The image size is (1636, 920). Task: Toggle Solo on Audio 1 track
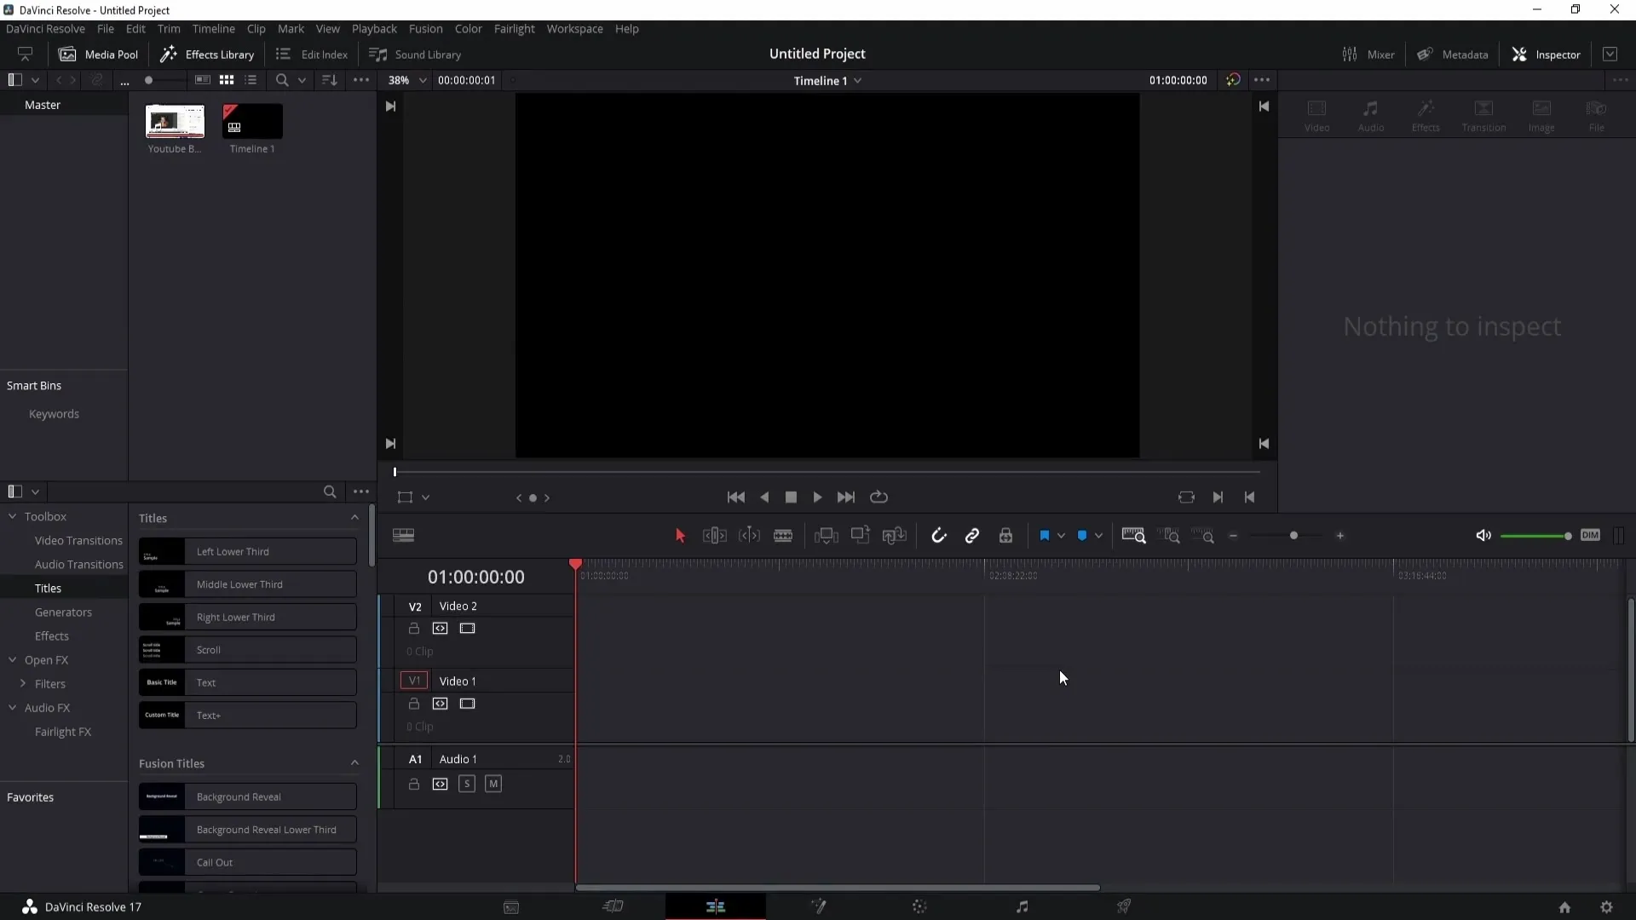[x=466, y=784]
